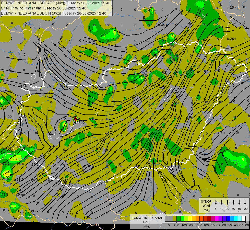Screen dimensions: 250x230
Task: Click the 6000 tick label on CAPE legend
Action: (246, 225)
